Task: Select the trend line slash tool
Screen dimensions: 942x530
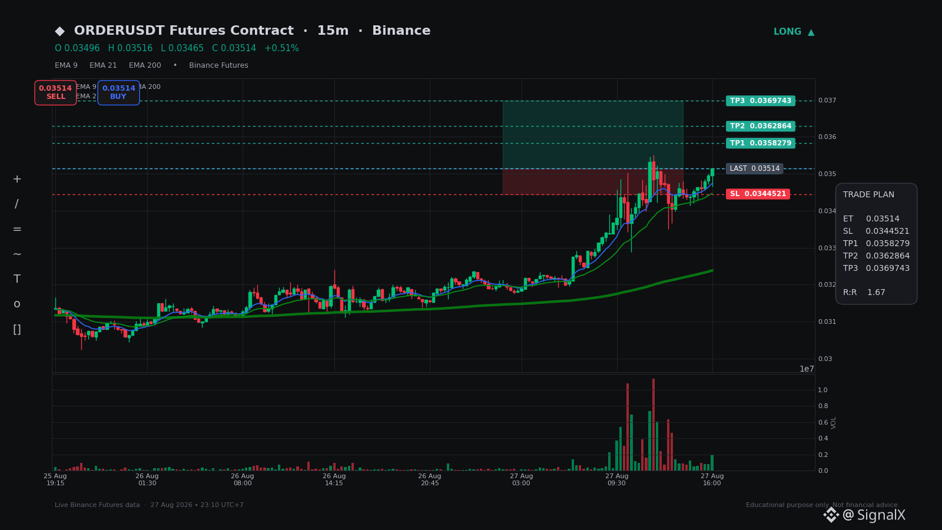Action: 17,204
